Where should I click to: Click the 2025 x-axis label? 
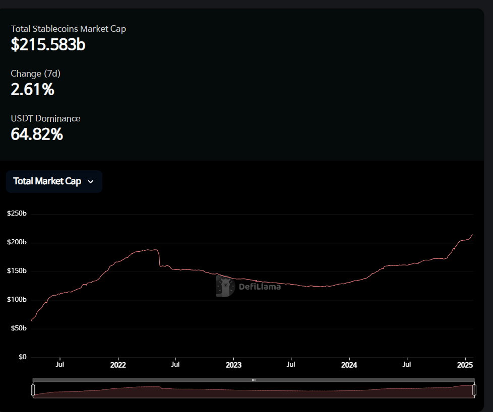tap(465, 365)
